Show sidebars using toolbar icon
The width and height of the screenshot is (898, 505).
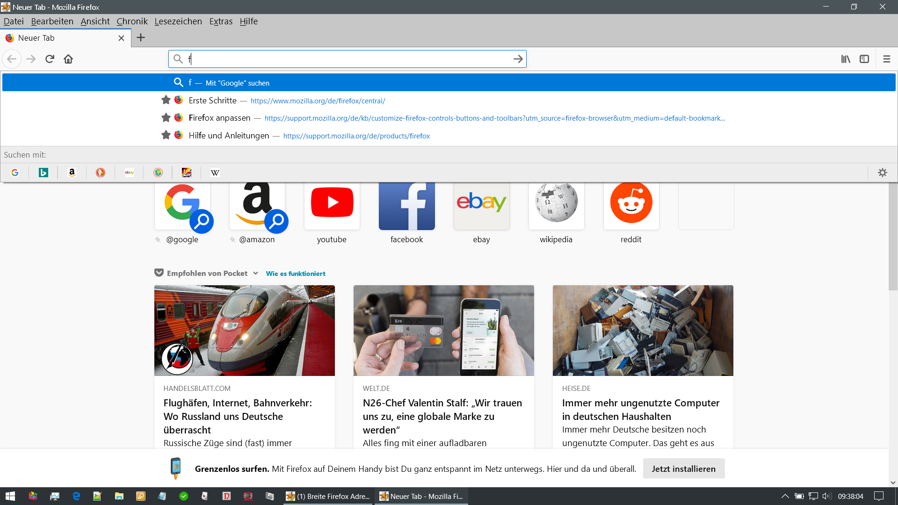point(864,59)
